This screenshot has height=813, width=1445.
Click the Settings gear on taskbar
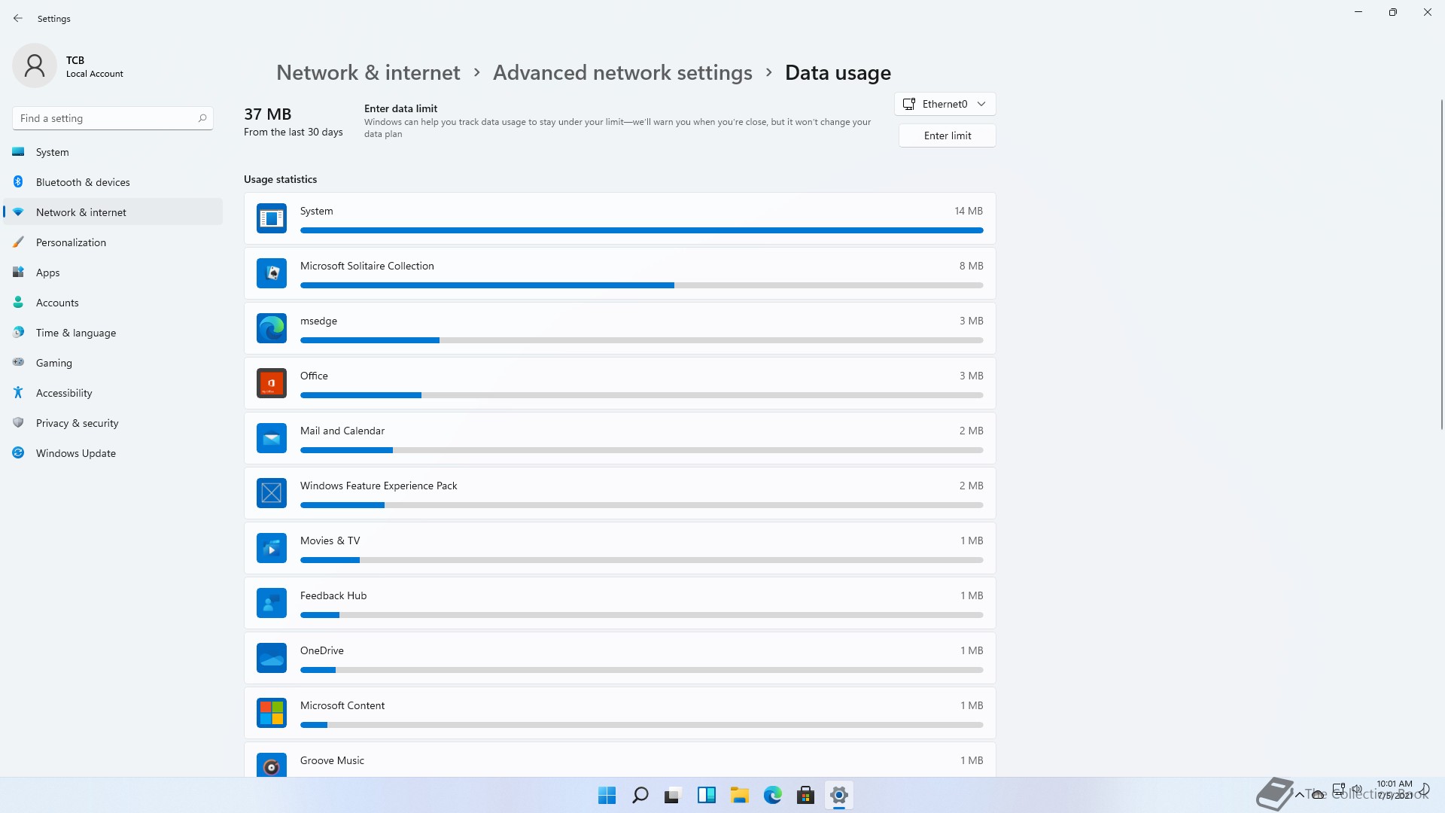tap(838, 795)
